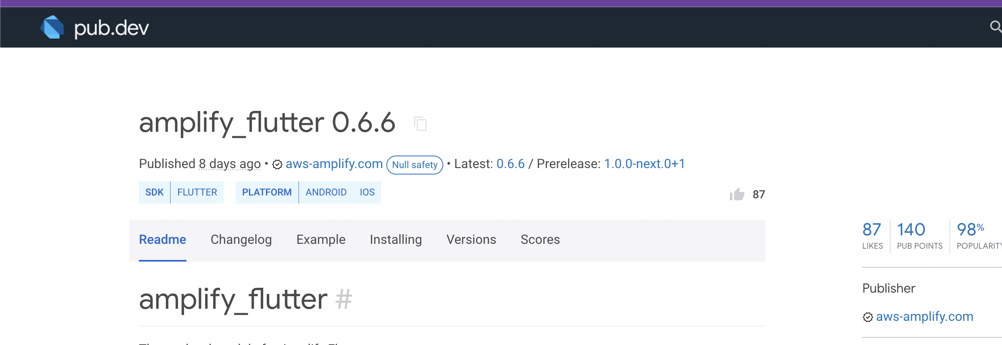Open aws-amplify.com in the Publisher sidebar
The width and height of the screenshot is (1002, 345).
(x=924, y=317)
